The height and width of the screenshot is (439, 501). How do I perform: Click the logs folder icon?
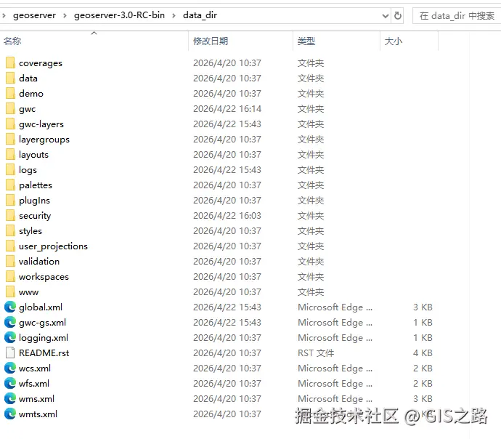coord(10,170)
